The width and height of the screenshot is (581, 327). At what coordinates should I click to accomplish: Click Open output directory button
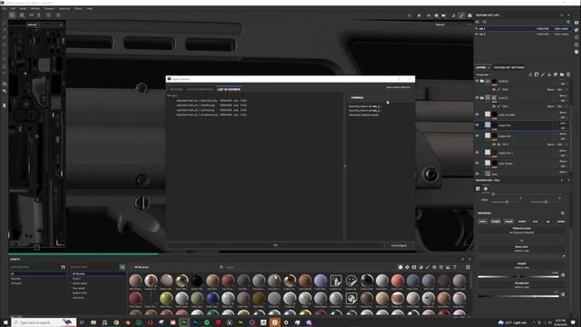tap(398, 87)
